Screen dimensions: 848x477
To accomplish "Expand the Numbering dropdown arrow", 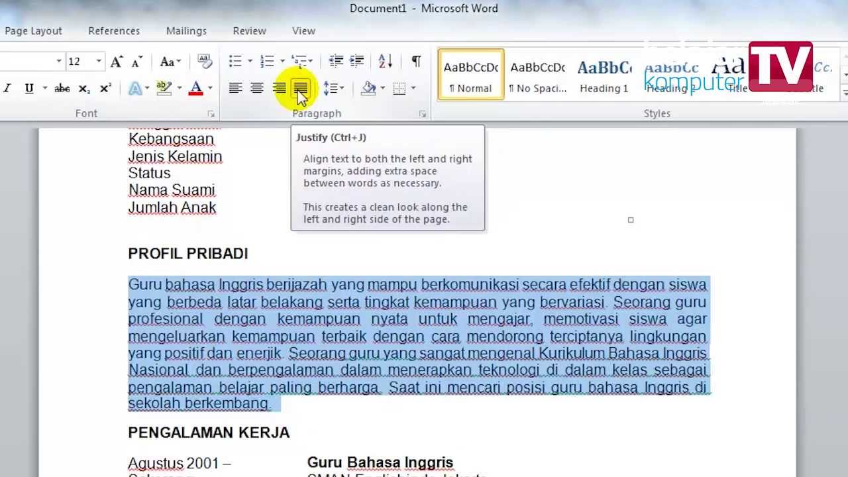I will point(282,62).
